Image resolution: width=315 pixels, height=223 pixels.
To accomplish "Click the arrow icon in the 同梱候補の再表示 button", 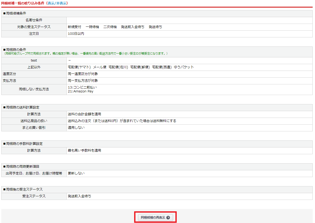I will pyautogui.click(x=168, y=218).
